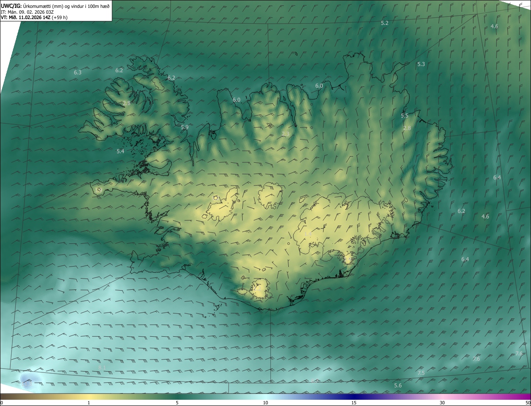Click the 4.6 value beside the 6.2 offshore
Screen dimensions: 531x406
pyautogui.click(x=485, y=216)
